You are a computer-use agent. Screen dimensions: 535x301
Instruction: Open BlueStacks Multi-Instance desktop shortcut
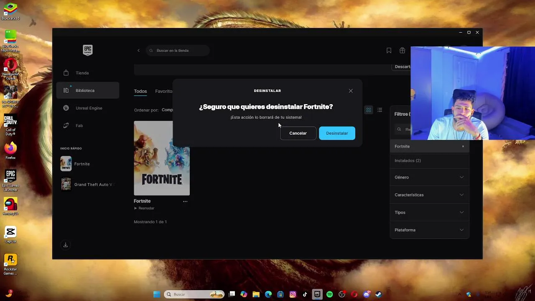pos(10,41)
